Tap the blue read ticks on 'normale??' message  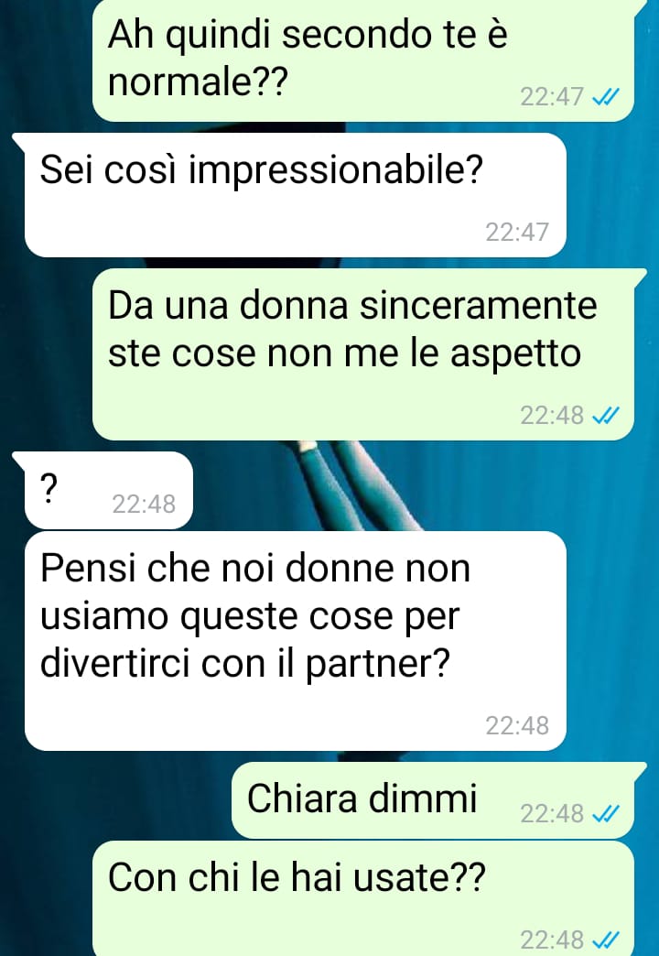click(x=606, y=97)
